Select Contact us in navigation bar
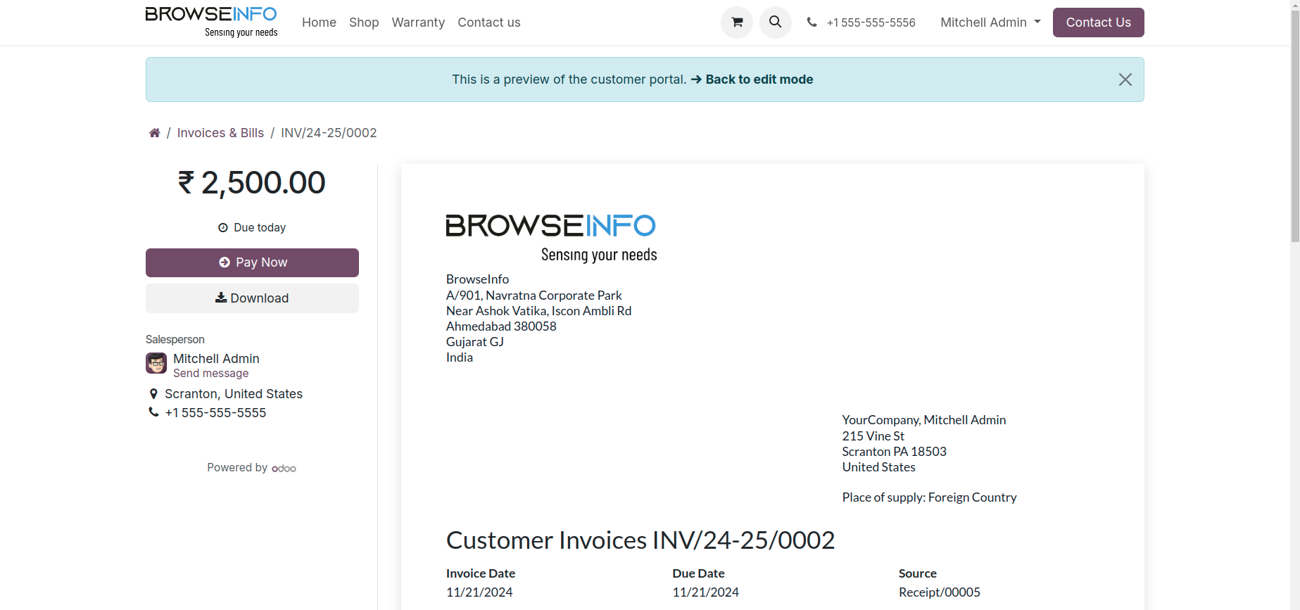1300x610 pixels. (x=488, y=23)
